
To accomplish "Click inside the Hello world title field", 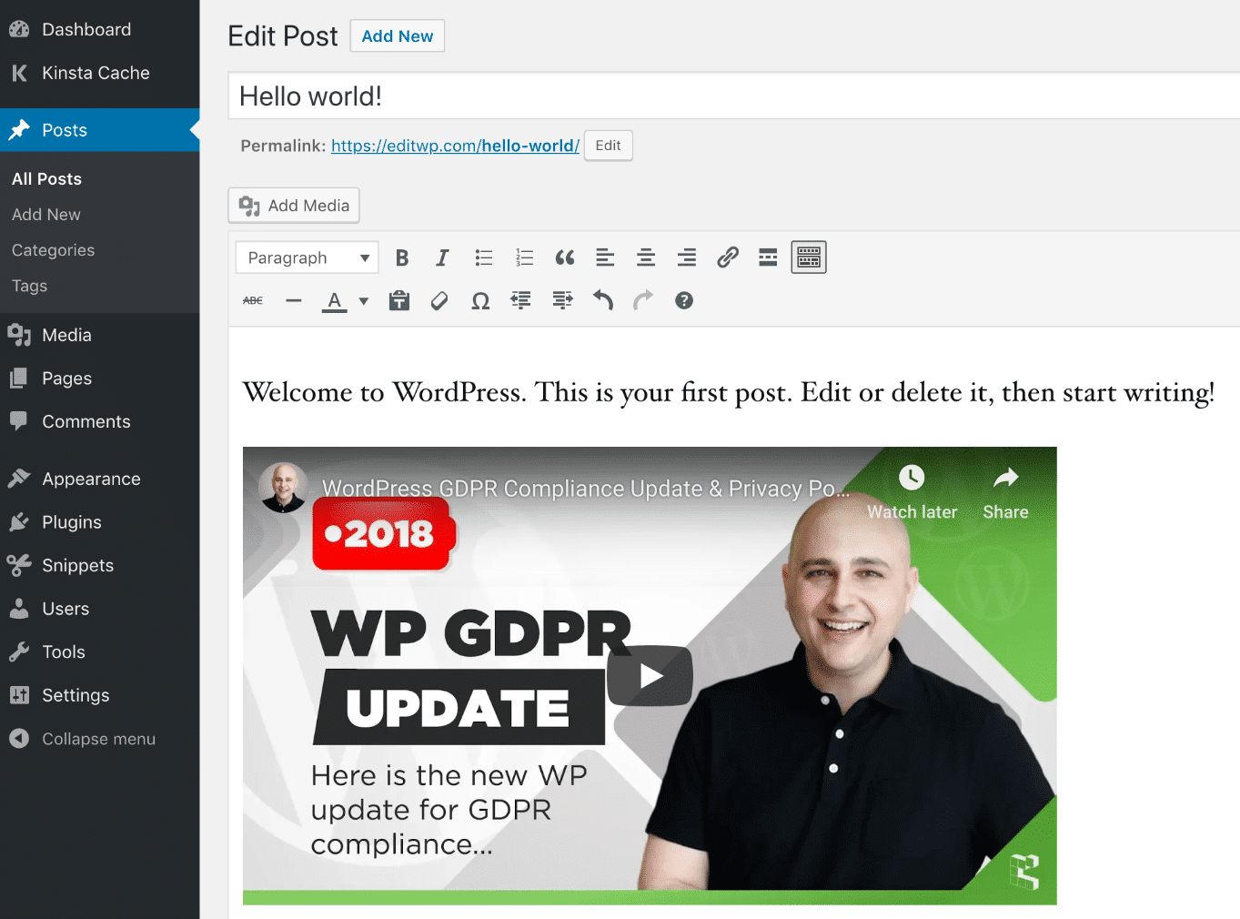I will [546, 96].
